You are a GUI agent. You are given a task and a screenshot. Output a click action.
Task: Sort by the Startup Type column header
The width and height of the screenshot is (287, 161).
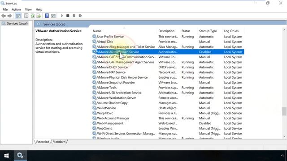click(x=208, y=31)
